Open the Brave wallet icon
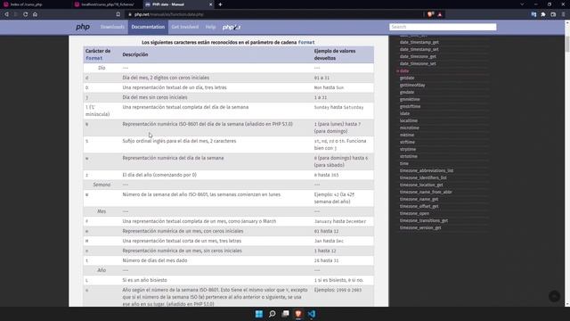The width and height of the screenshot is (570, 321). tap(553, 14)
